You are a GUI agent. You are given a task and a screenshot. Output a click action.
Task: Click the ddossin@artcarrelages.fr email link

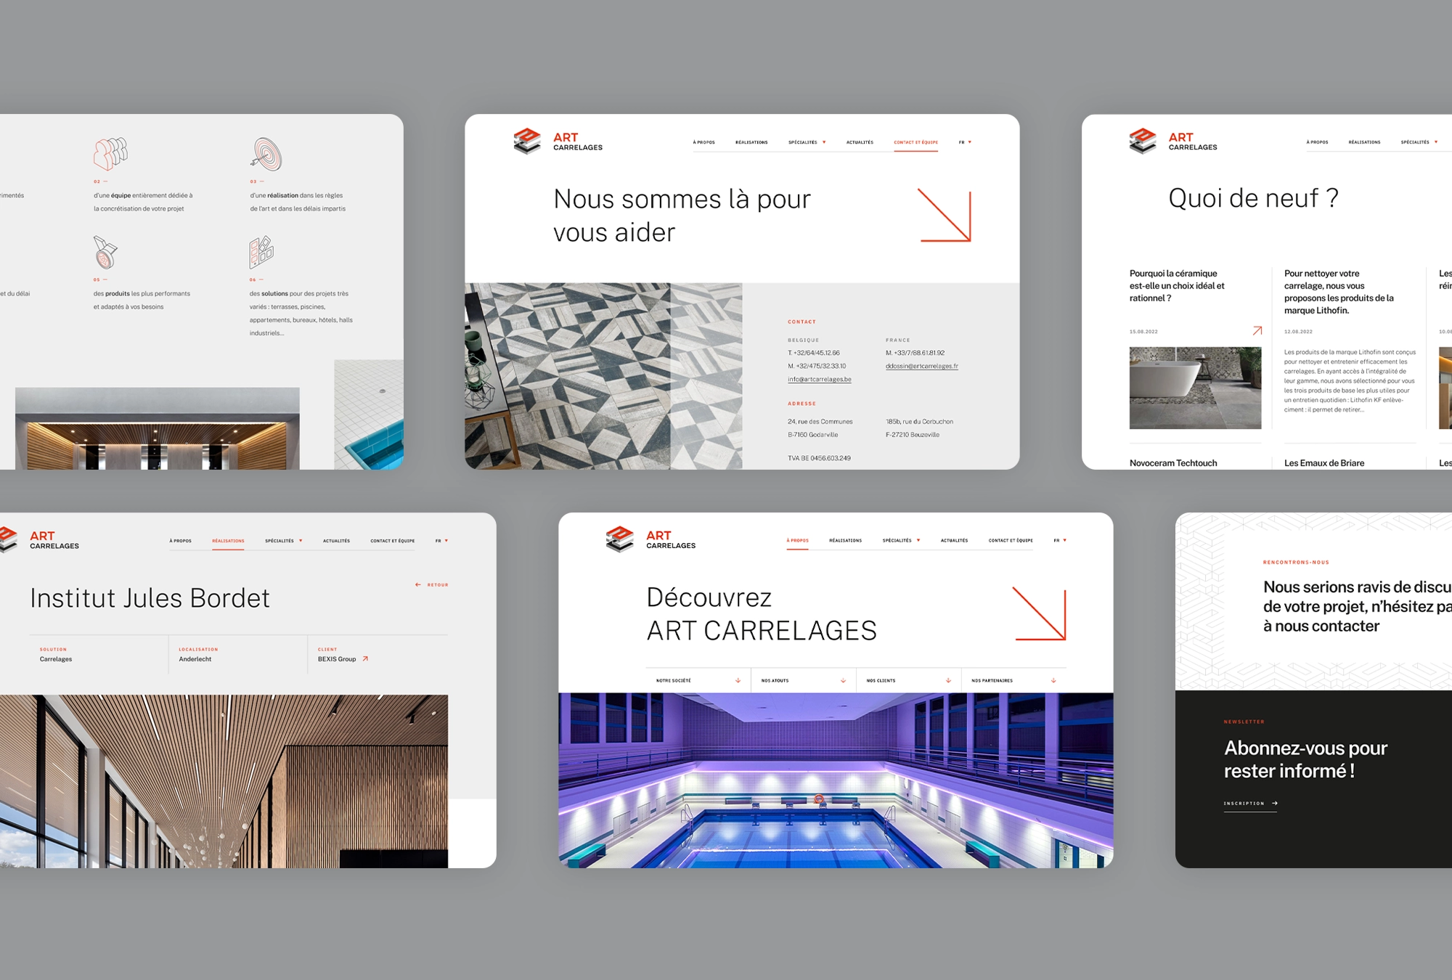[x=921, y=366]
